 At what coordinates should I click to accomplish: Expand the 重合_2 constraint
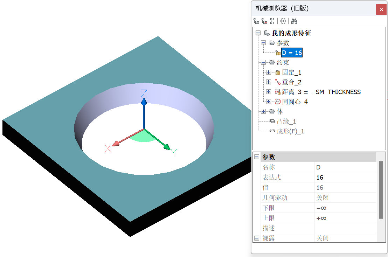(269, 82)
